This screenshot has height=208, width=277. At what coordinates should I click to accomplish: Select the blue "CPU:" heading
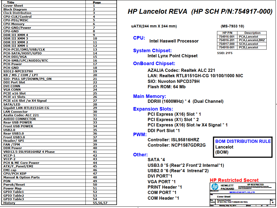click(x=139, y=38)
